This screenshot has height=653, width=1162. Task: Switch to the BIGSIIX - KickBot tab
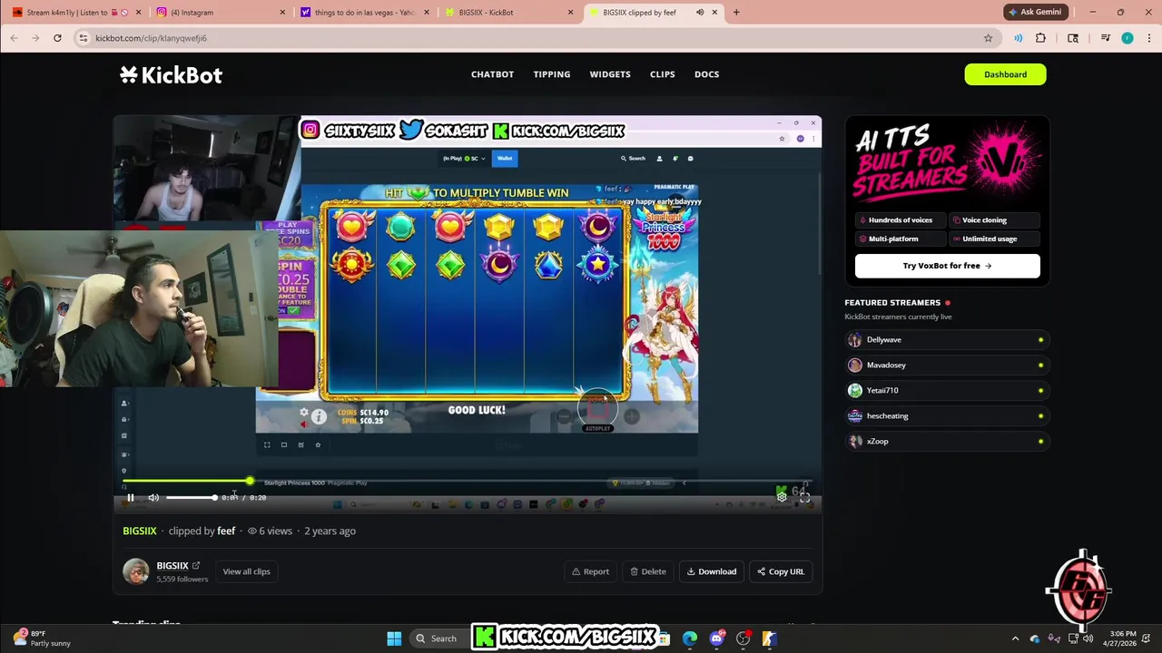pos(508,13)
